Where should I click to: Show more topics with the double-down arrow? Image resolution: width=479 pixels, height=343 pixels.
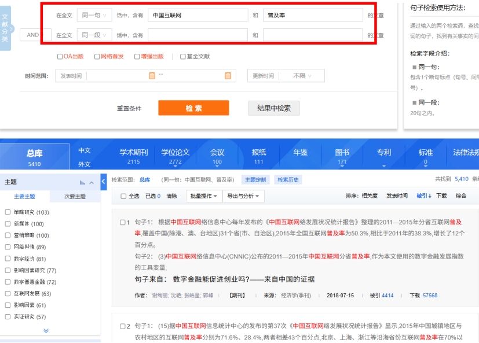(46, 331)
